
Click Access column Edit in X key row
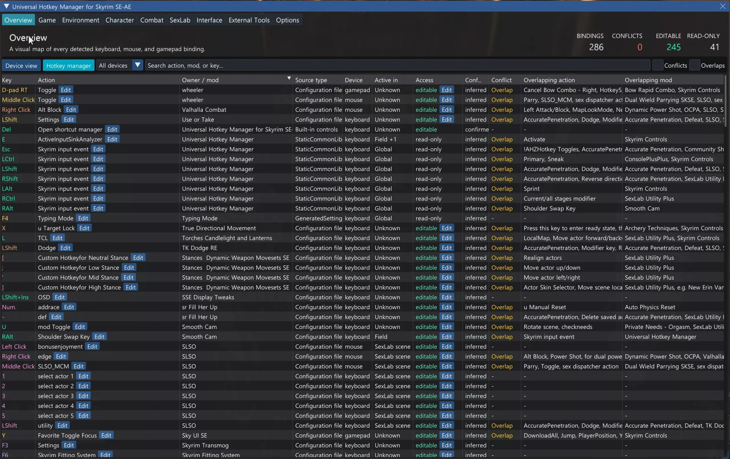pyautogui.click(x=447, y=228)
